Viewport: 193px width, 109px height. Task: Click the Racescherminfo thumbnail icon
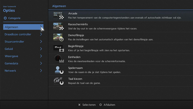[58, 26]
